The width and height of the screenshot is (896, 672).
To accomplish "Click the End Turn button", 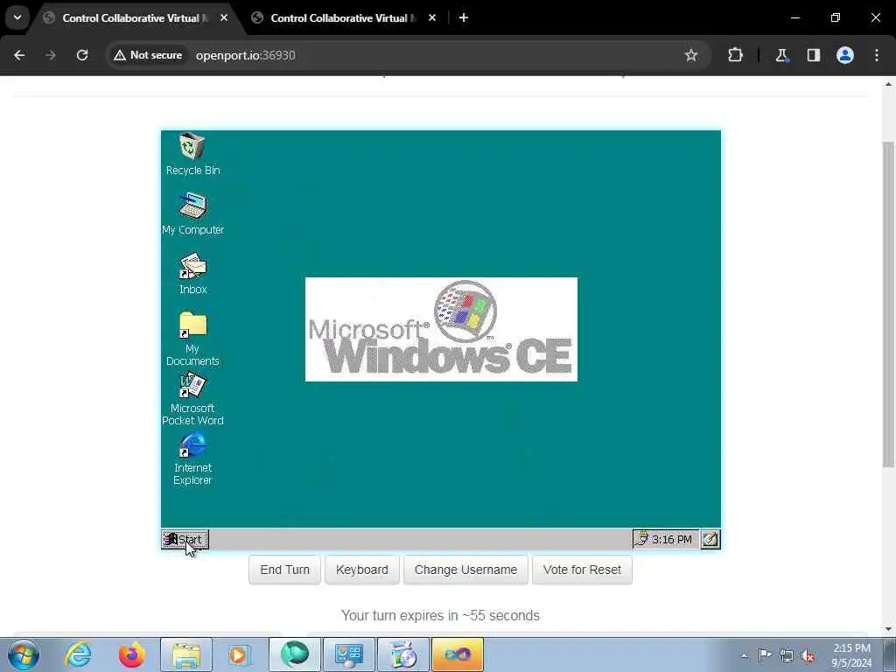I will [x=284, y=570].
